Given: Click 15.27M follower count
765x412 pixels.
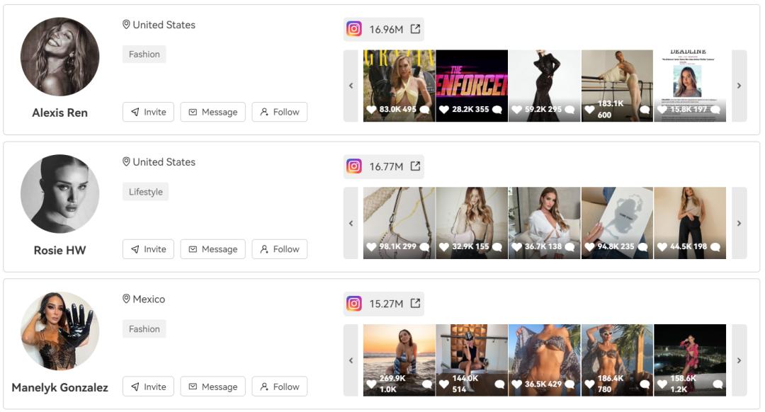Looking at the screenshot, I should 386,304.
